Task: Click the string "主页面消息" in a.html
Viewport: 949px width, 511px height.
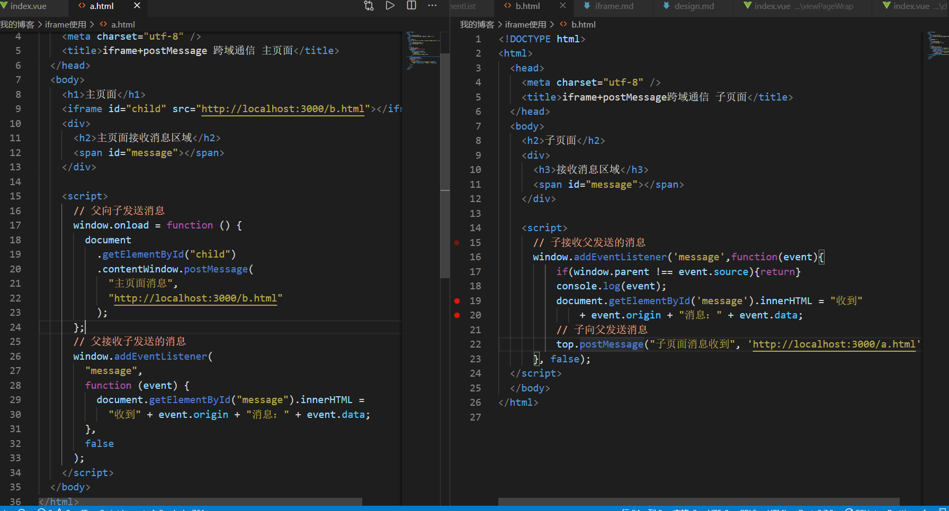Action: pos(140,284)
